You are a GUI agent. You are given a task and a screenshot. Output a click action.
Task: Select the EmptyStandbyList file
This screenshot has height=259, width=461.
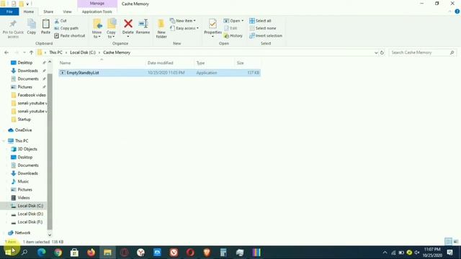[159, 73]
